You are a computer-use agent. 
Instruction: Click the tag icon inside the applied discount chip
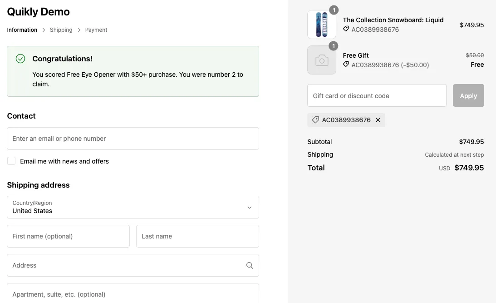coord(315,120)
